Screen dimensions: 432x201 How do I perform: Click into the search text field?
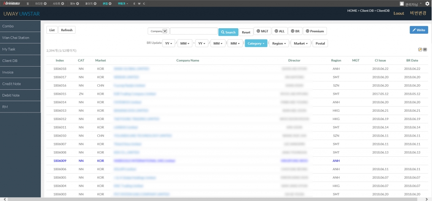click(x=194, y=31)
